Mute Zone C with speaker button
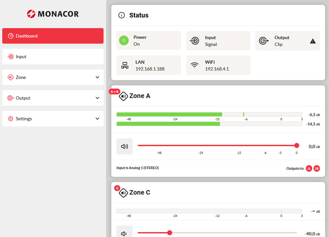Image resolution: width=329 pixels, height=237 pixels. pyautogui.click(x=124, y=233)
